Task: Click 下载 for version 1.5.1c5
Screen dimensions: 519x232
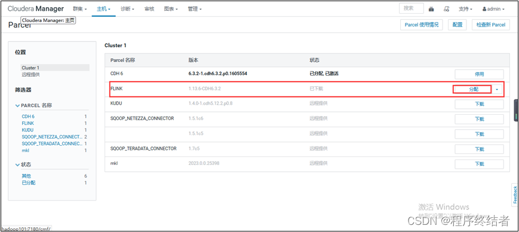Action: click(479, 134)
